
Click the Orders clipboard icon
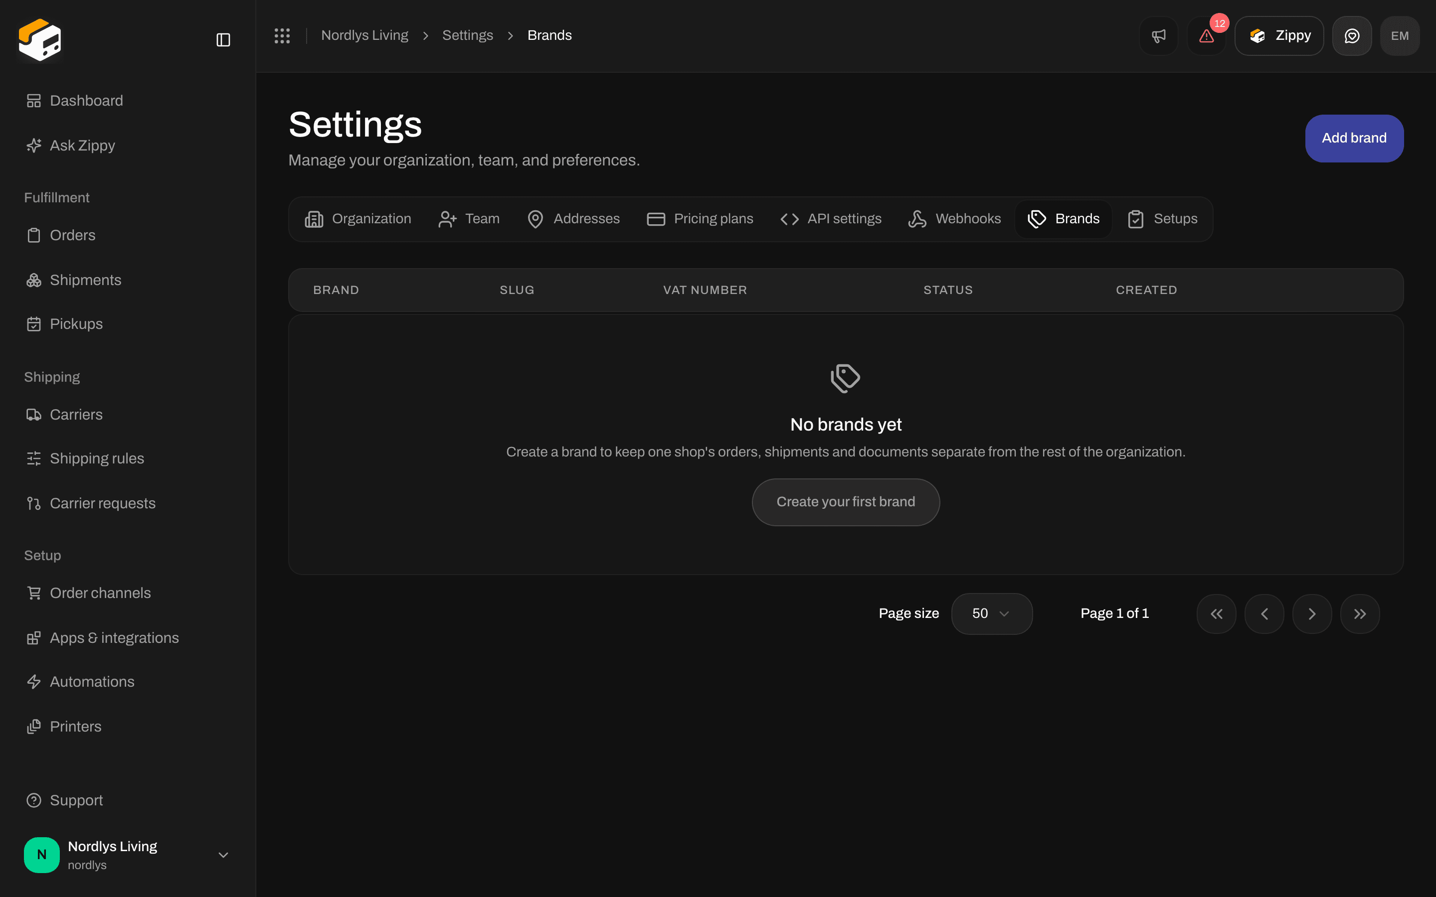pyautogui.click(x=34, y=236)
